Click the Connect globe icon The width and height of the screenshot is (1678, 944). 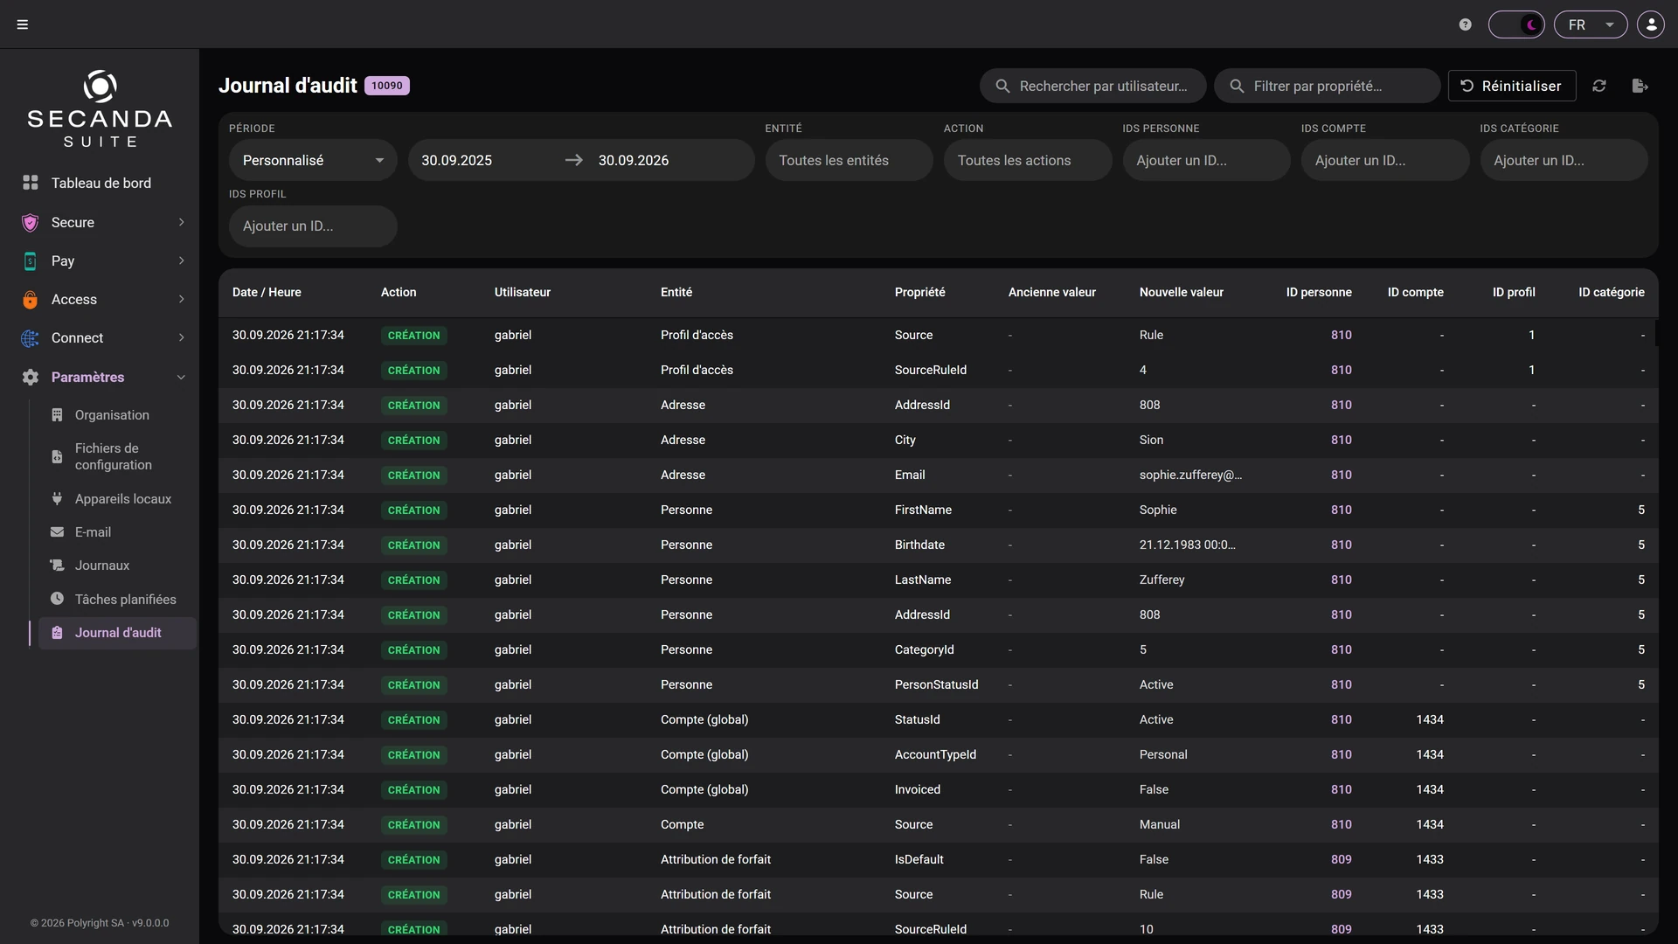(31, 337)
